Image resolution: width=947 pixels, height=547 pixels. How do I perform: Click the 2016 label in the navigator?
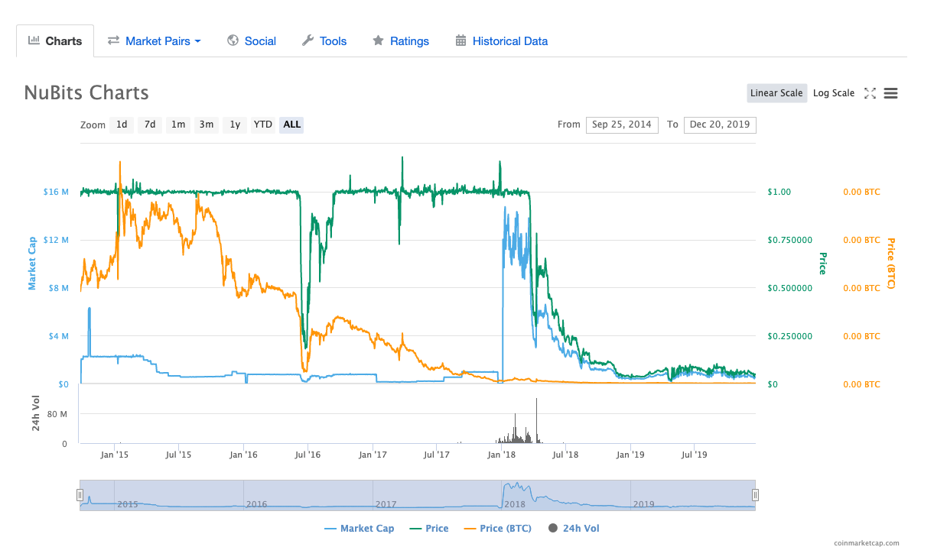tap(256, 504)
